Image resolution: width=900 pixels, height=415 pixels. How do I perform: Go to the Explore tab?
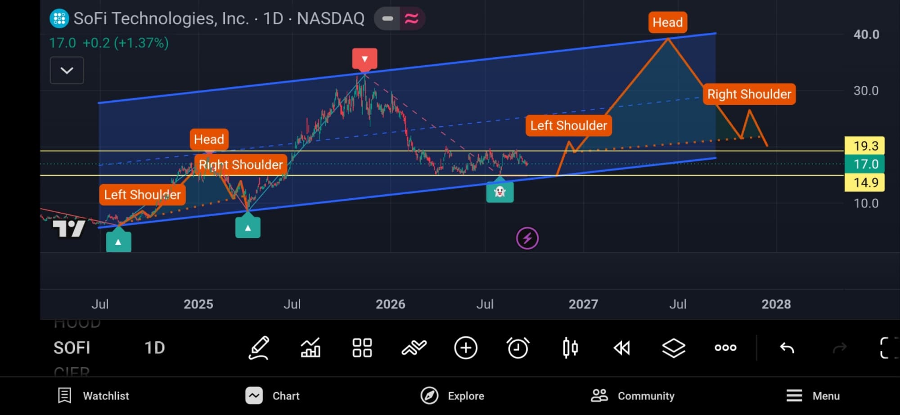tap(452, 396)
